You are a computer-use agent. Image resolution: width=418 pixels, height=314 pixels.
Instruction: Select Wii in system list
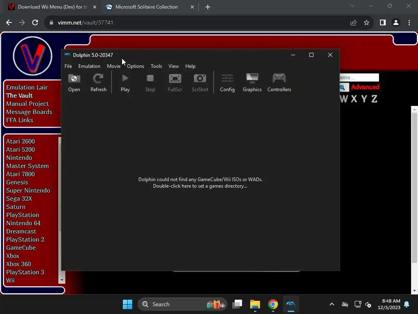tap(10, 280)
